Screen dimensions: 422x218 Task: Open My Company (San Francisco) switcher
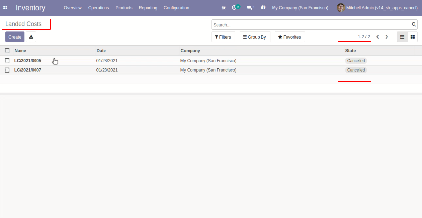pos(300,8)
